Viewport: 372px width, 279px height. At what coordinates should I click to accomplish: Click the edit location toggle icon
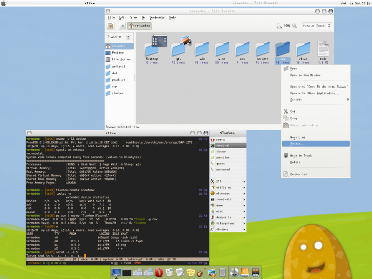coord(111,26)
